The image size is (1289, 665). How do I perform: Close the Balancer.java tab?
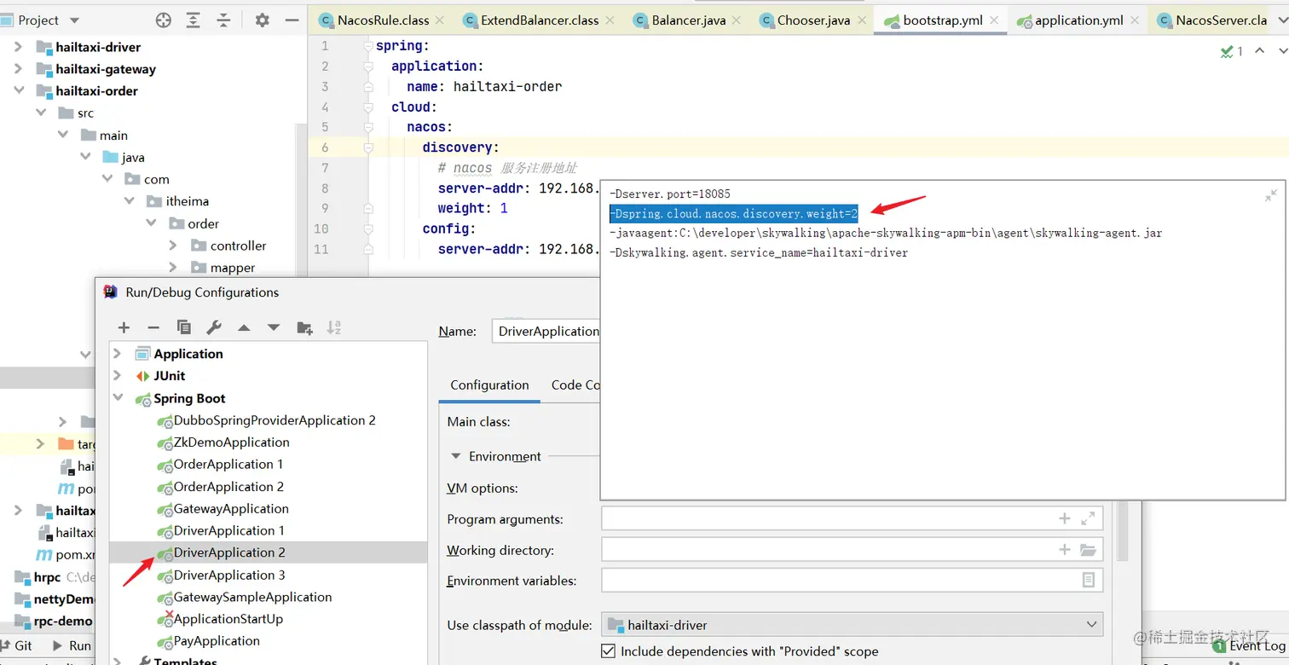(738, 20)
